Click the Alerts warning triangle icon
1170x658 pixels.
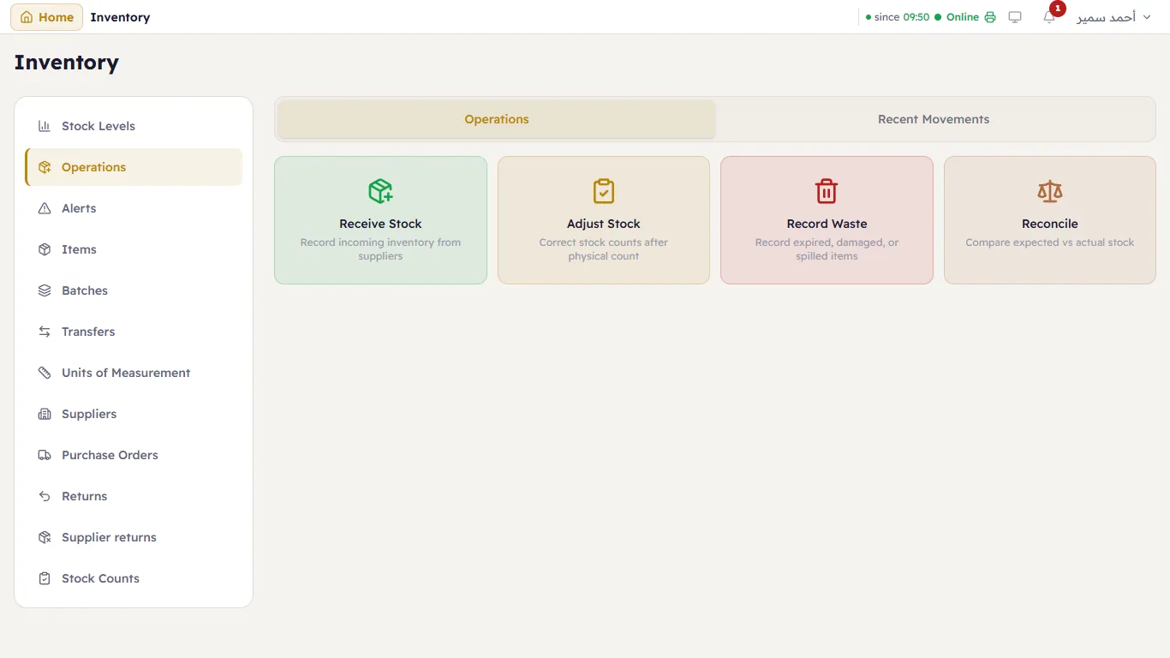(x=45, y=208)
